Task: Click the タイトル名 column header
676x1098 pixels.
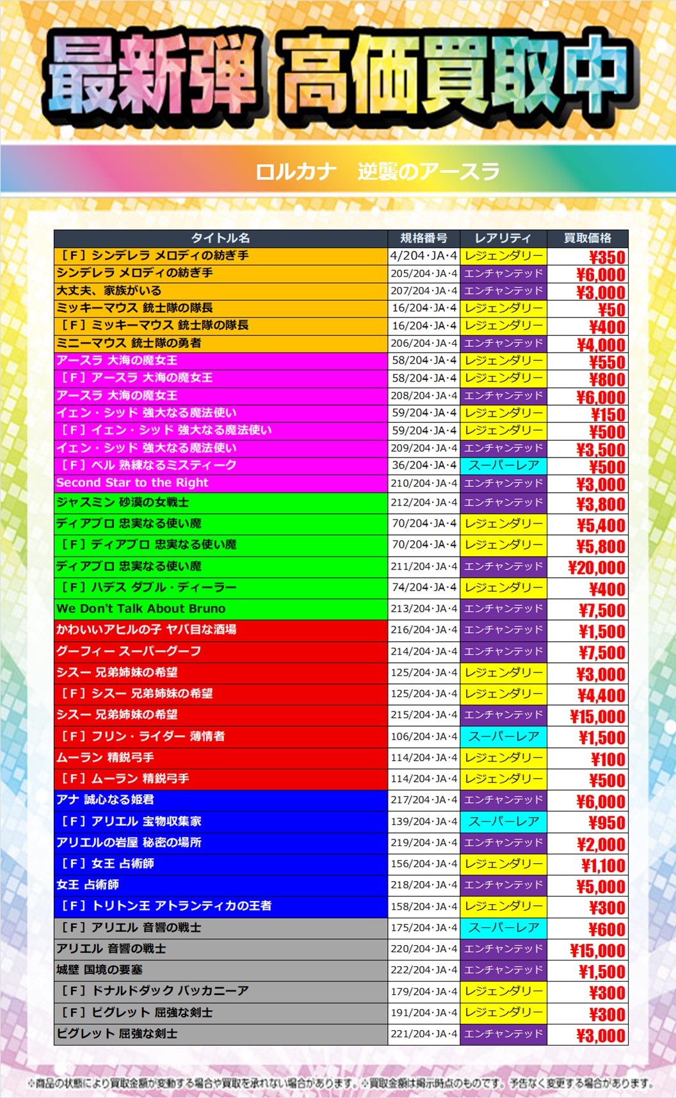Action: [x=221, y=238]
